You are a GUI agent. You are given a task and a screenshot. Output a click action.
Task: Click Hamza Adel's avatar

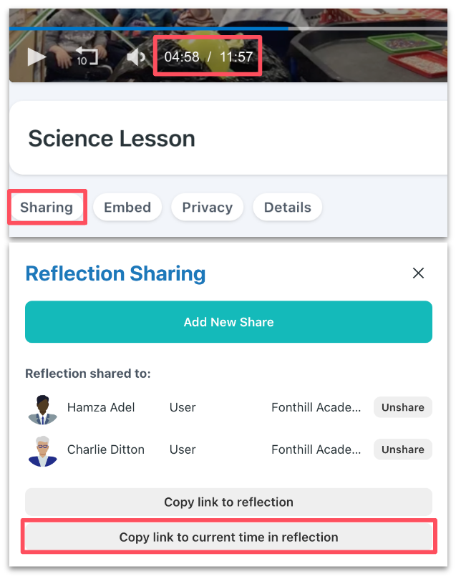tap(42, 409)
